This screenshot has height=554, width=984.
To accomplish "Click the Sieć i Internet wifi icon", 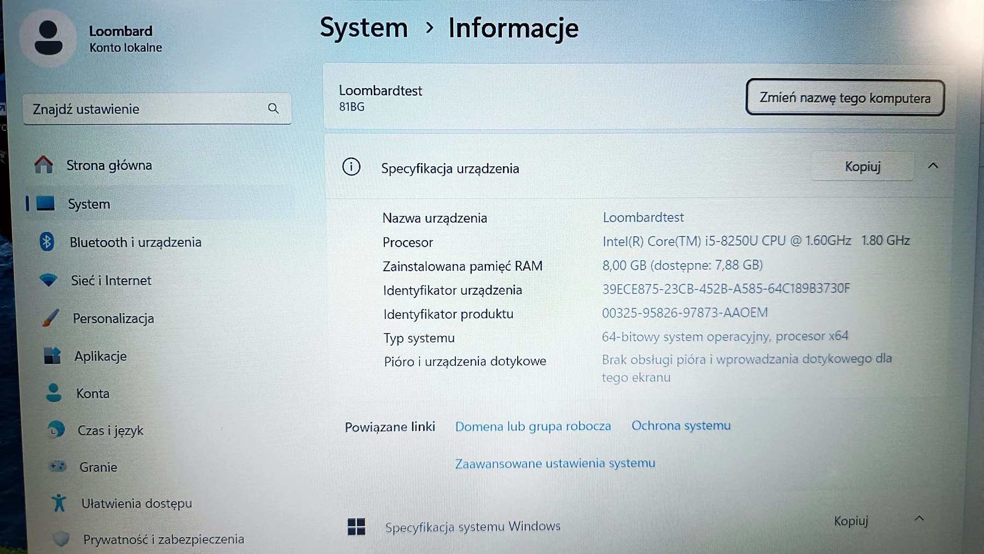I will click(49, 280).
